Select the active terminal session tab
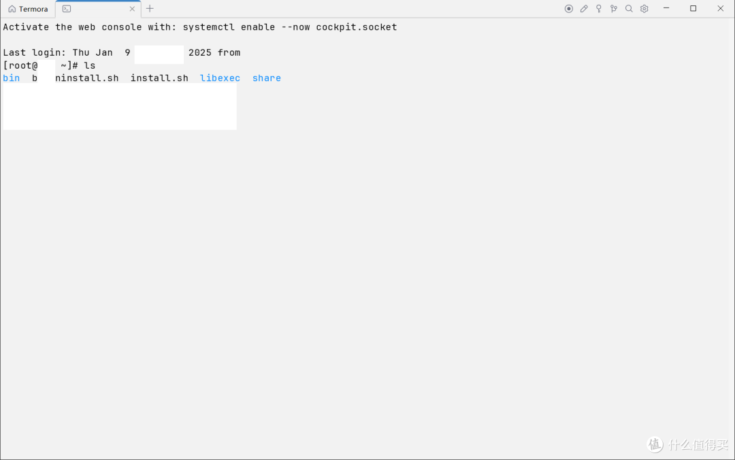The image size is (735, 460). [95, 9]
